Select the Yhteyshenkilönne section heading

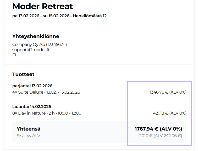point(36,36)
